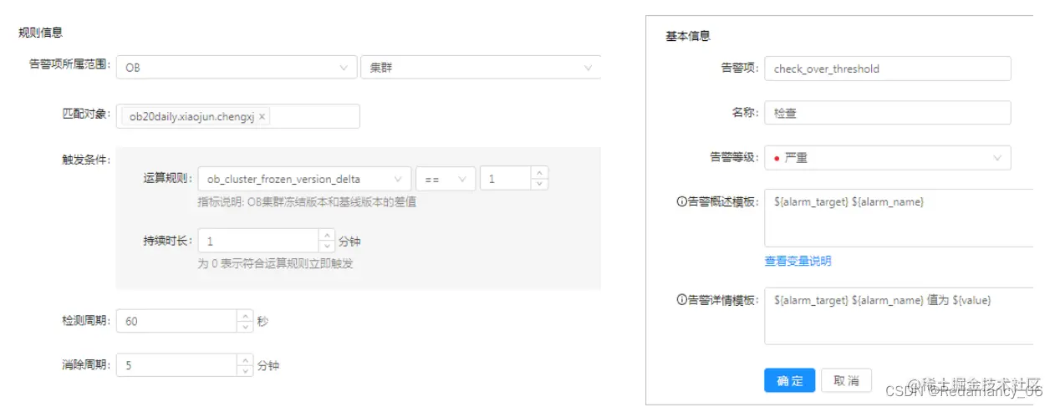Click info icon beside 告警概述模板 label
Screen dimensions: 1055x407
pos(681,202)
